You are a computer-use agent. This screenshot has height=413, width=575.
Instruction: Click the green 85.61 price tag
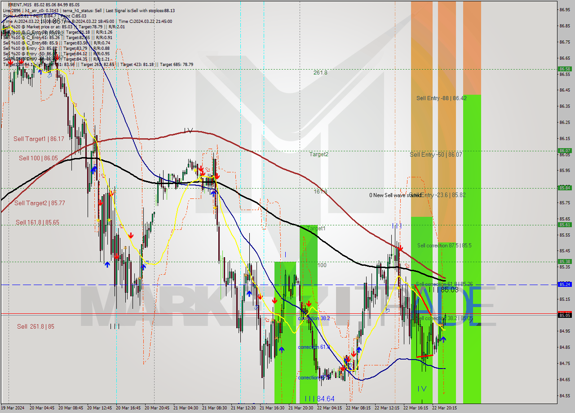pos(565,225)
